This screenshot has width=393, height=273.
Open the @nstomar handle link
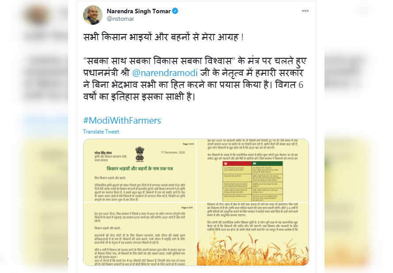(120, 19)
